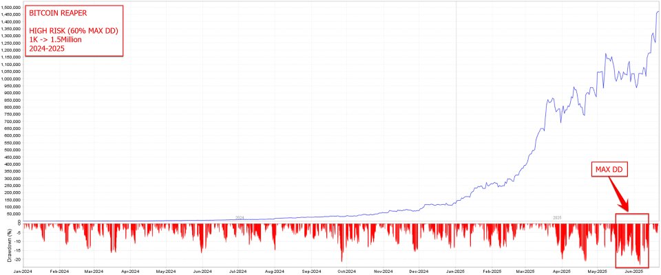Select the 1,200,000 equity axis value

point(11,50)
